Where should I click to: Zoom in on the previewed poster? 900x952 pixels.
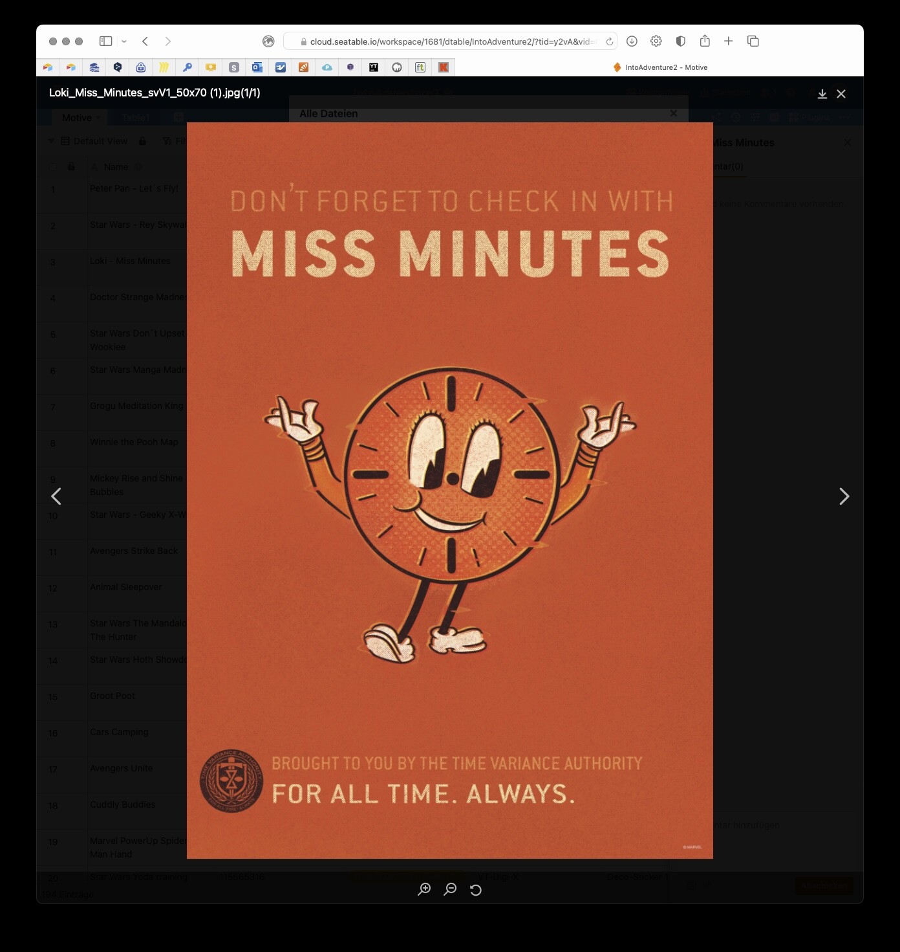(424, 889)
